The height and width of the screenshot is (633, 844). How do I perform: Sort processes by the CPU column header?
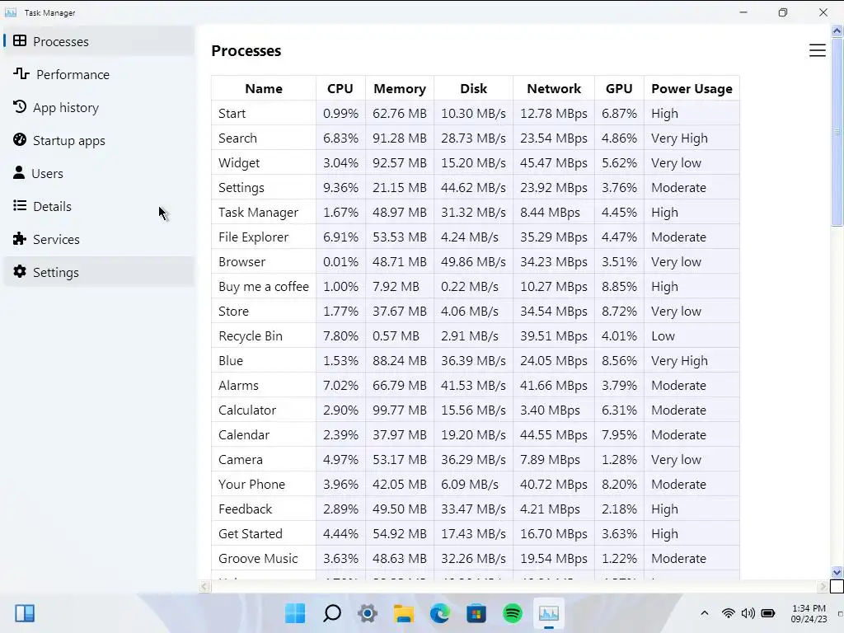tap(340, 88)
